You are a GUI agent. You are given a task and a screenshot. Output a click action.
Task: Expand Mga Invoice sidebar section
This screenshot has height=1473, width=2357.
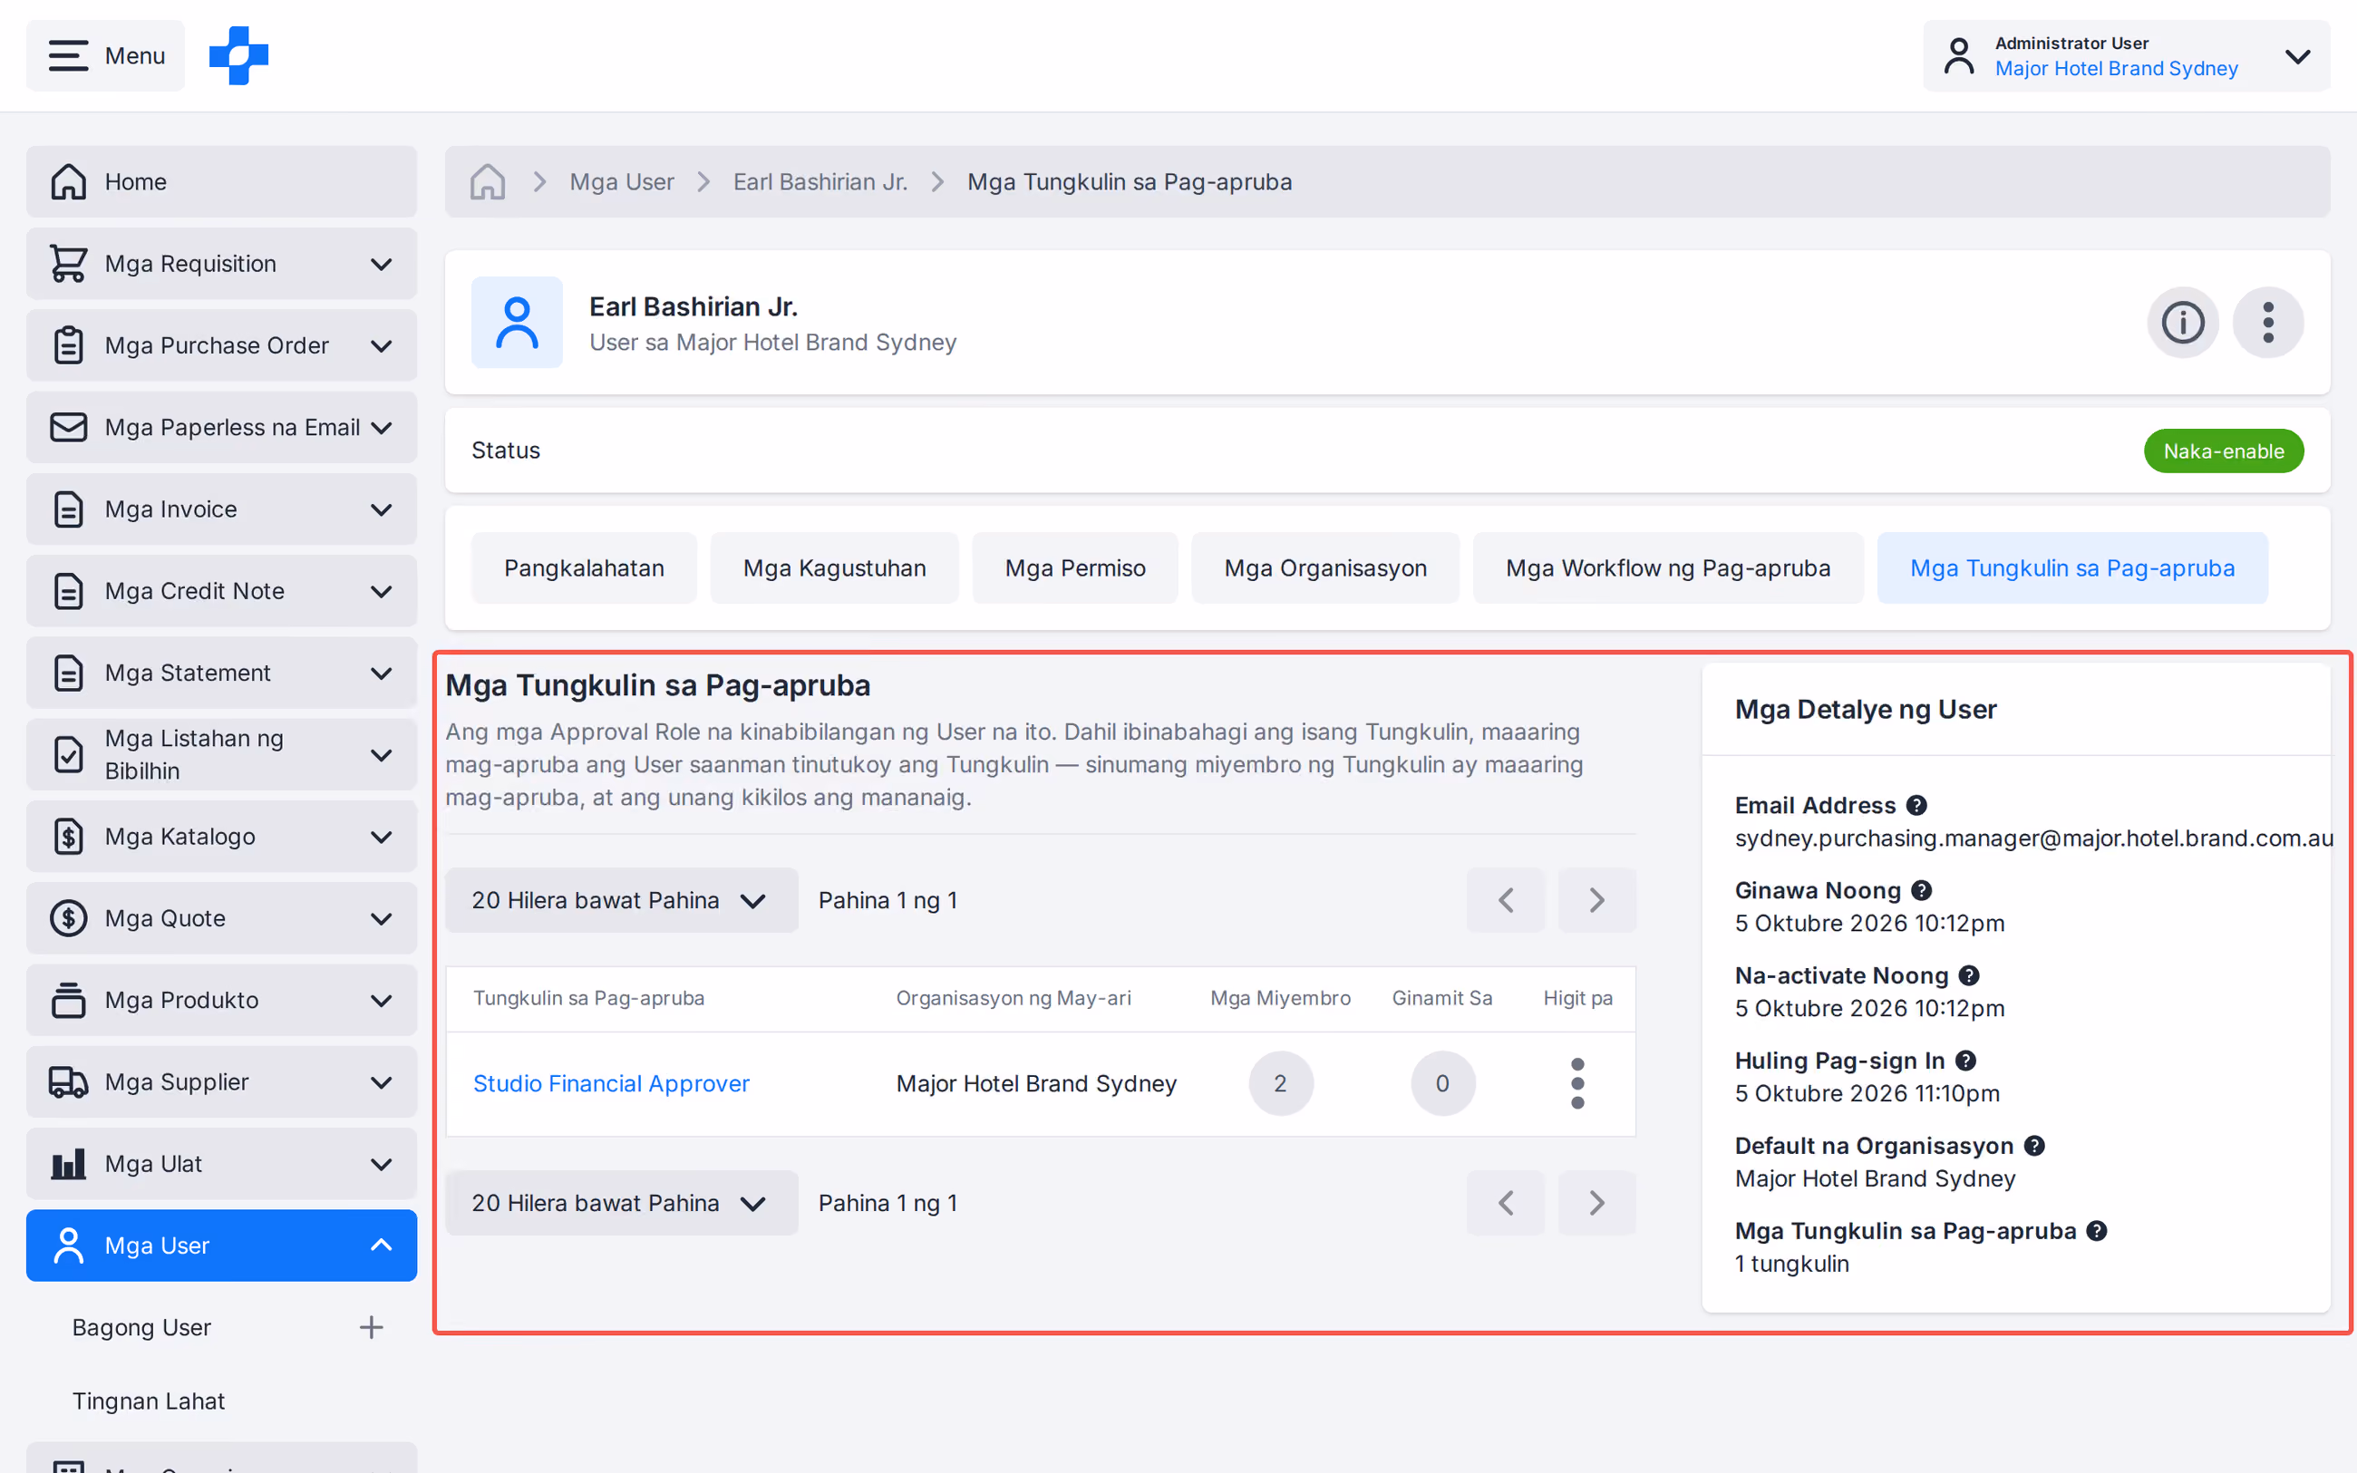[x=221, y=509]
